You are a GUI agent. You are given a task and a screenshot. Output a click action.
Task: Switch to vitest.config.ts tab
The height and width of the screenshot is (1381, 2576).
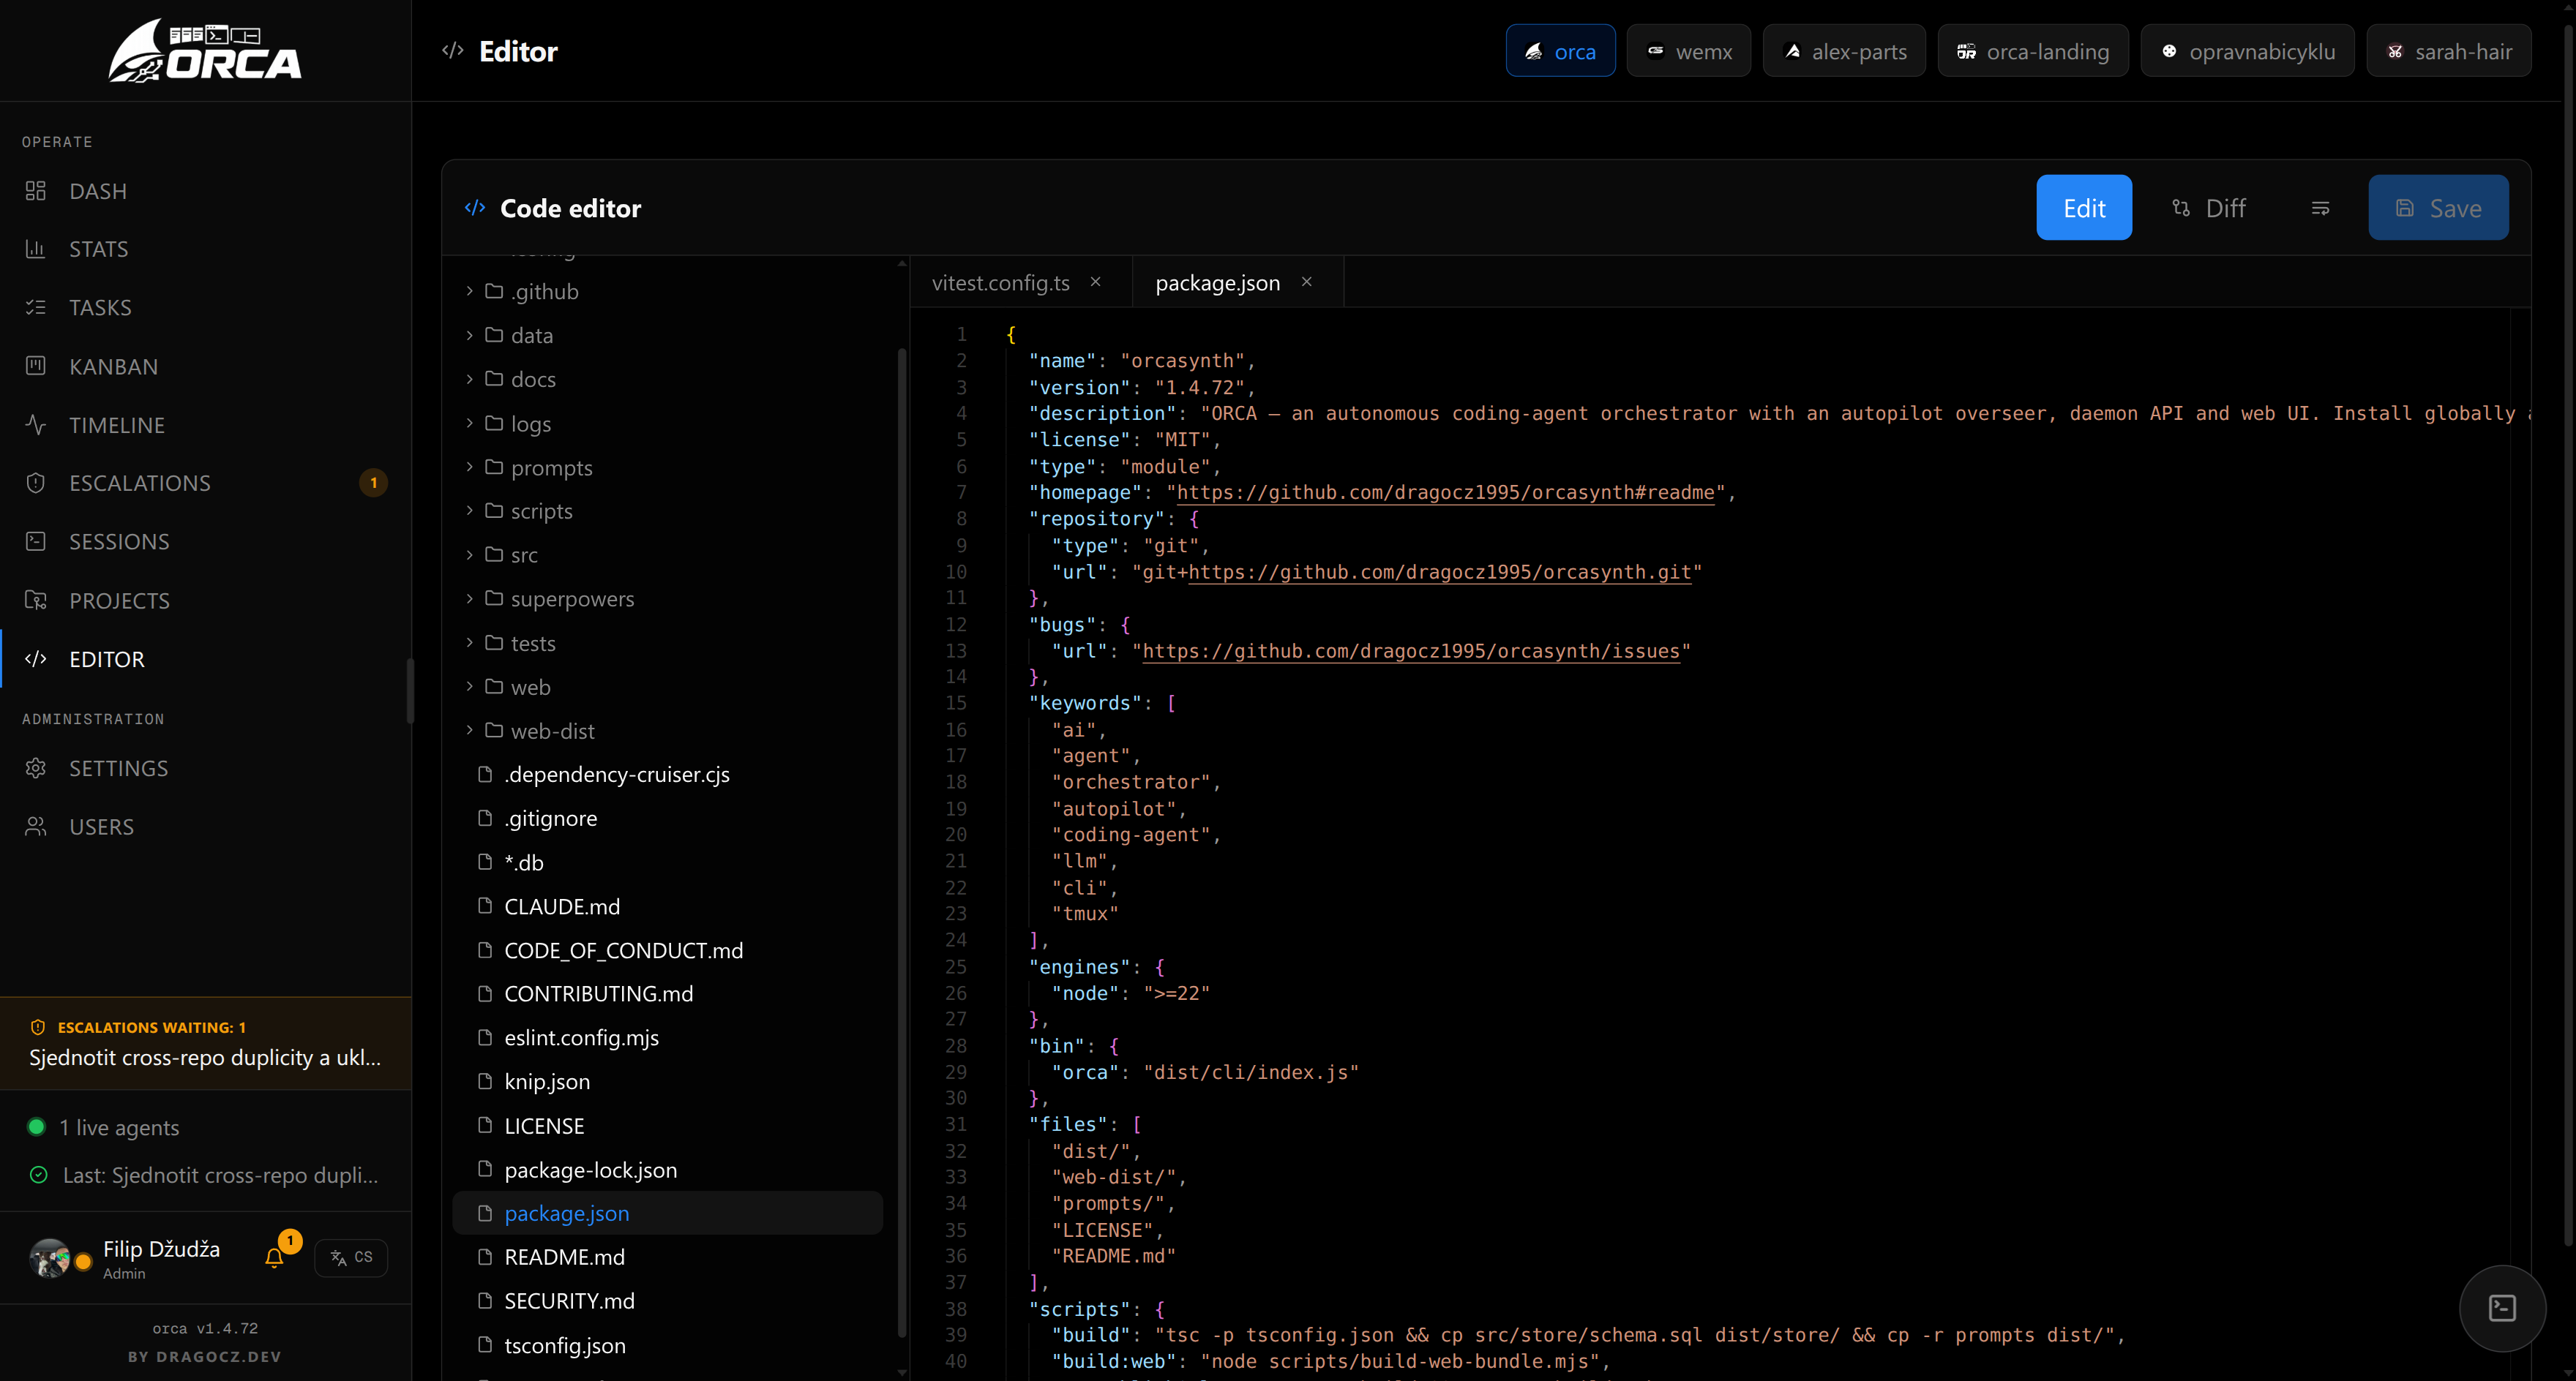click(x=1000, y=283)
